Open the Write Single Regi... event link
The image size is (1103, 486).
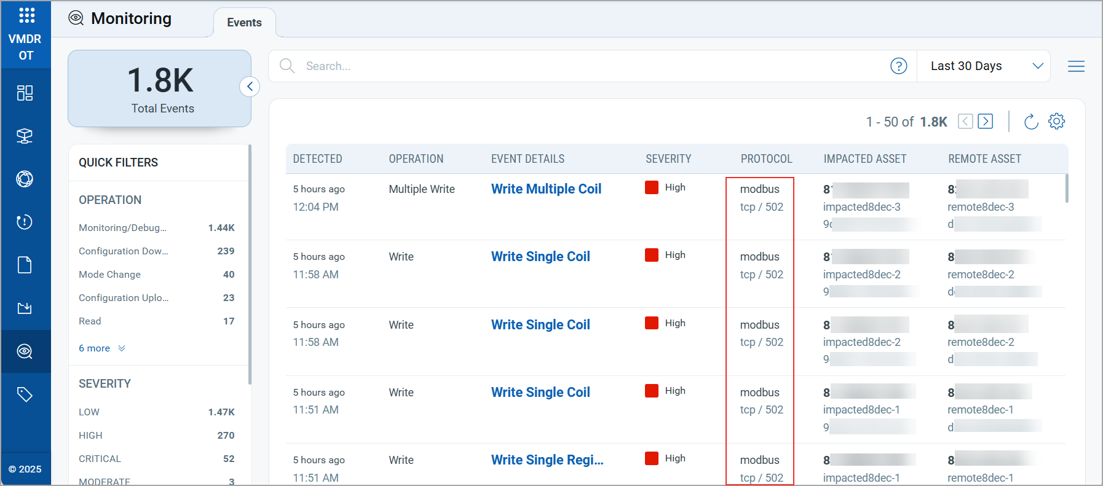(x=547, y=460)
